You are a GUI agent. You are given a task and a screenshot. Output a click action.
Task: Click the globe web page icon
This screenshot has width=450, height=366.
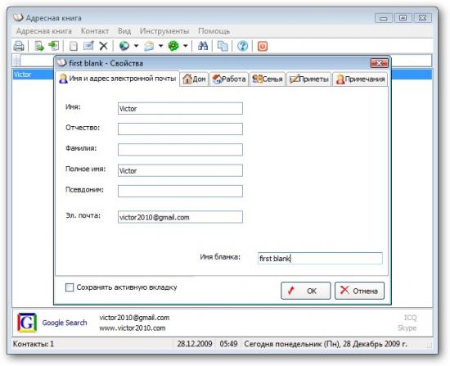click(x=124, y=46)
